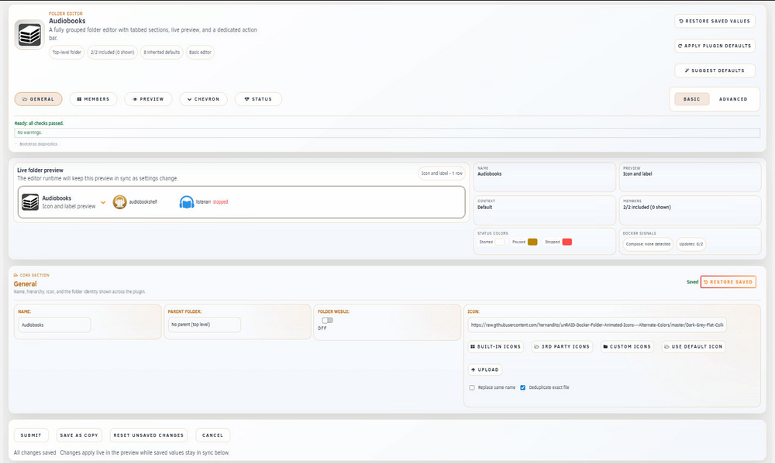Open Built-in Icons picker
This screenshot has width=775, height=464.
pyautogui.click(x=496, y=346)
